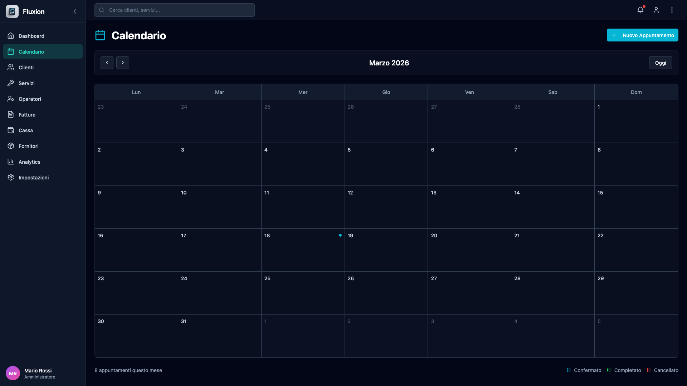This screenshot has height=386, width=687.
Task: Collapse the sidebar with the chevron
Action: click(x=75, y=11)
